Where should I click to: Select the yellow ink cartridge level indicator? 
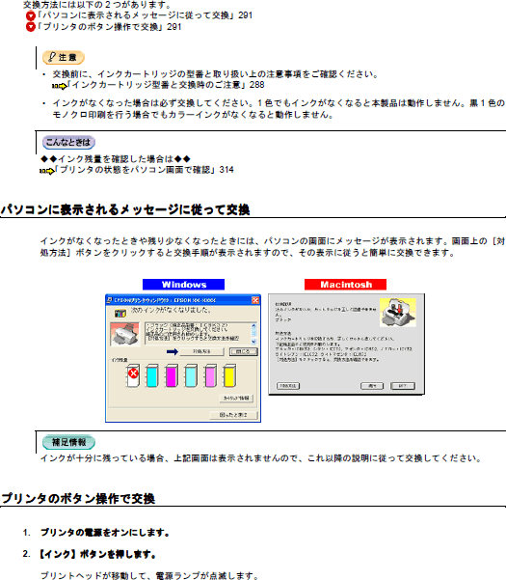click(229, 376)
